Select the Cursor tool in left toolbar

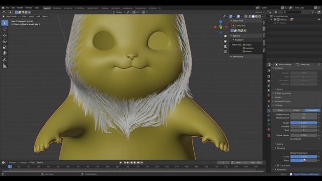tap(5, 29)
